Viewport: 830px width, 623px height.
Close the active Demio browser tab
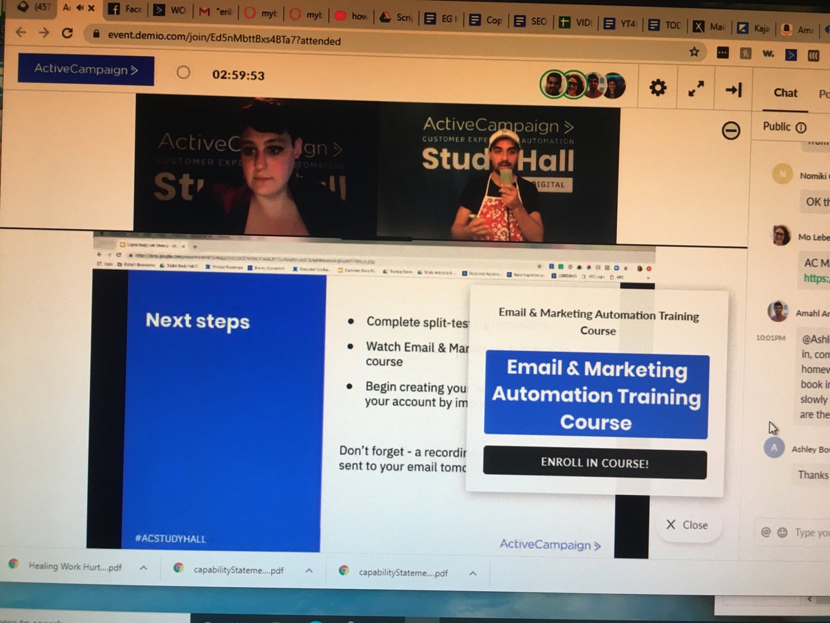point(91,8)
